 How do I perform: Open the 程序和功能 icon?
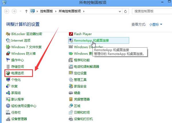(71, 60)
